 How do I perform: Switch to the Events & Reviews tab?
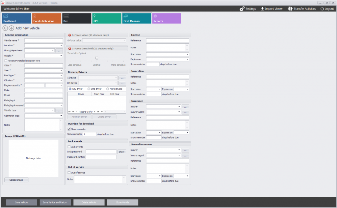pyautogui.click(x=47, y=18)
